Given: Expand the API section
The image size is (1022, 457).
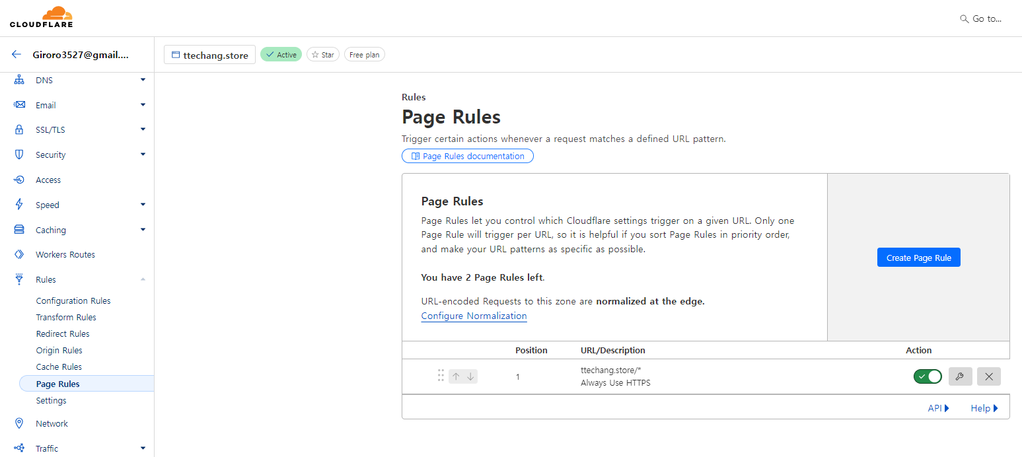Looking at the screenshot, I should click(x=938, y=408).
